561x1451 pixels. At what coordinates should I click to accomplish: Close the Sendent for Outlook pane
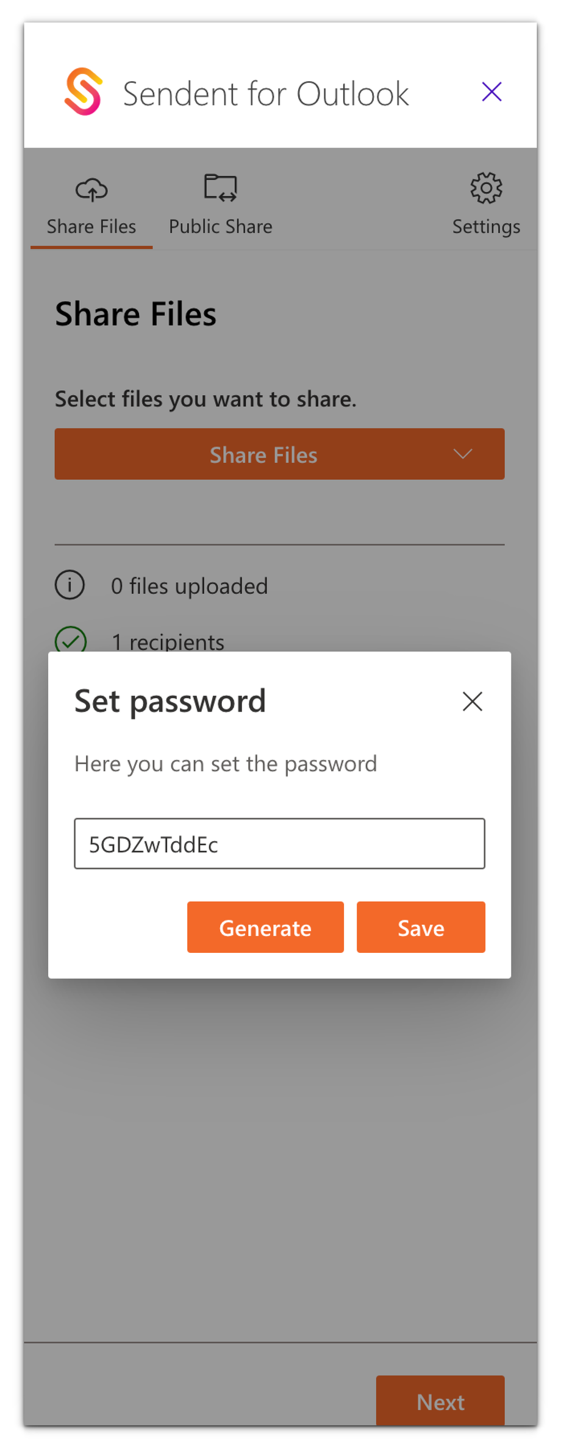click(491, 92)
